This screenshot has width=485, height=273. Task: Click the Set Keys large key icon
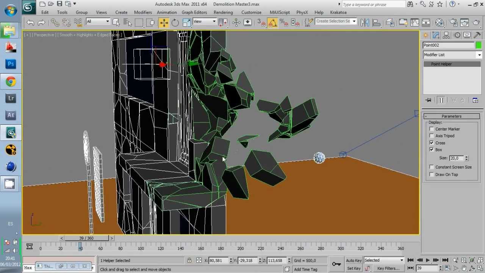(336, 264)
